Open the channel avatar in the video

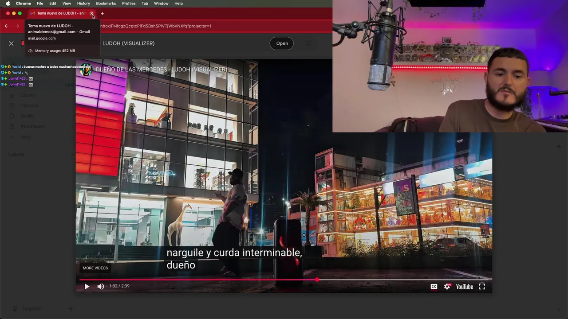[86, 70]
